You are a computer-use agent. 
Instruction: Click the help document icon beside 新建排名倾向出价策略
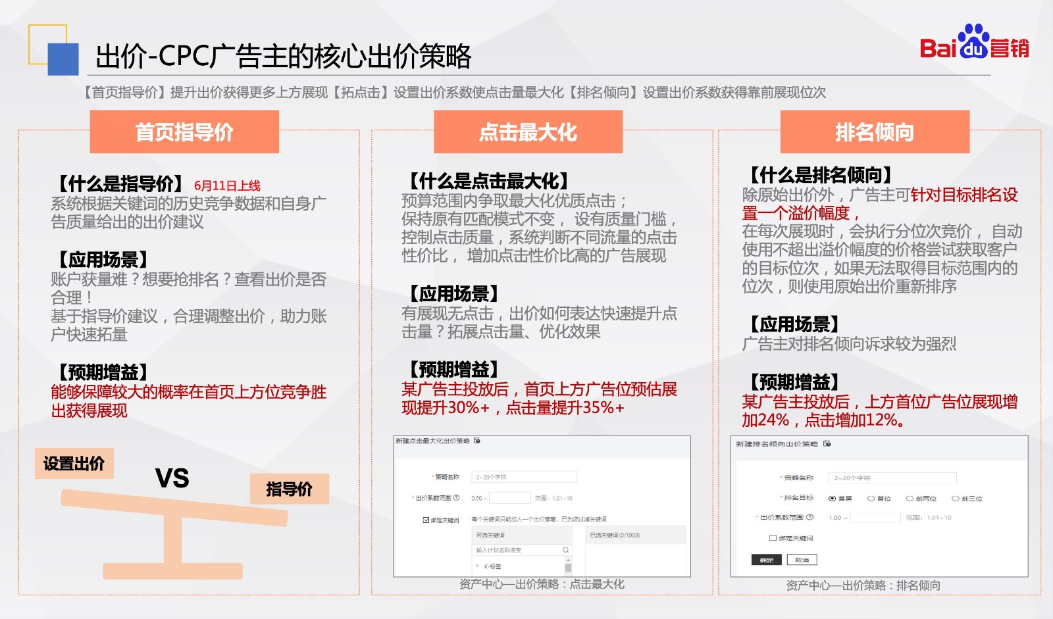pyautogui.click(x=827, y=444)
